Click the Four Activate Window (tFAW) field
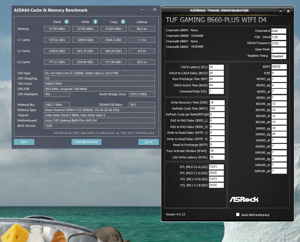The image size is (300, 242). pyautogui.click(x=217, y=151)
